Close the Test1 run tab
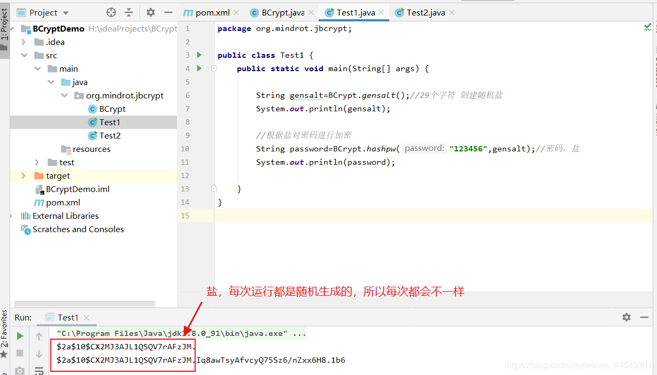This screenshot has height=375, width=657. coord(87,318)
